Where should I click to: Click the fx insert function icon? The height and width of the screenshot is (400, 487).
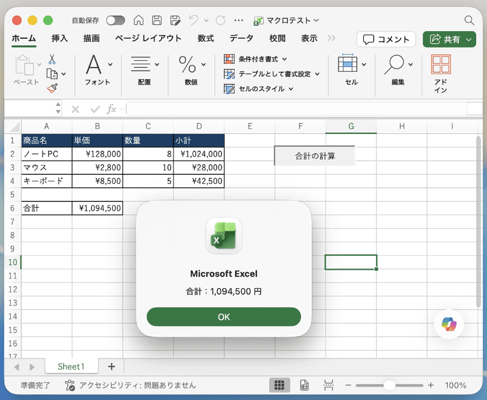(x=111, y=109)
